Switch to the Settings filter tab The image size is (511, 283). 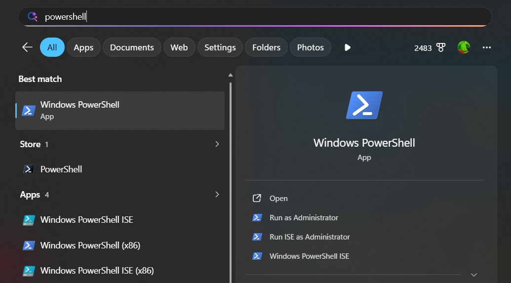click(x=220, y=47)
